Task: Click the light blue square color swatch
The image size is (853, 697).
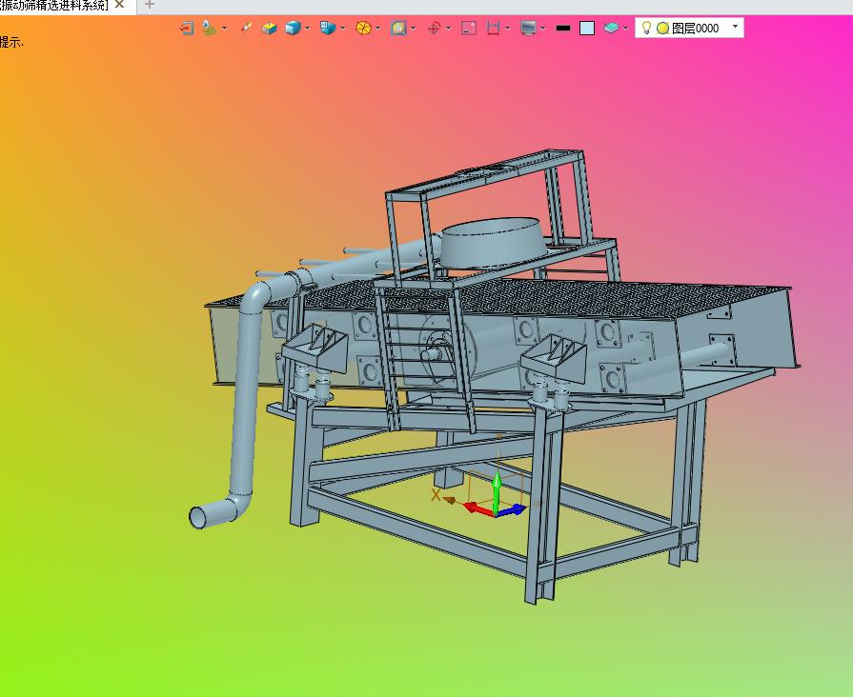Action: [587, 28]
